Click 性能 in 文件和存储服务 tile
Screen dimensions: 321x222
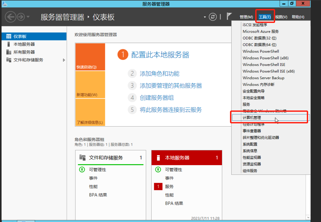point(93,186)
